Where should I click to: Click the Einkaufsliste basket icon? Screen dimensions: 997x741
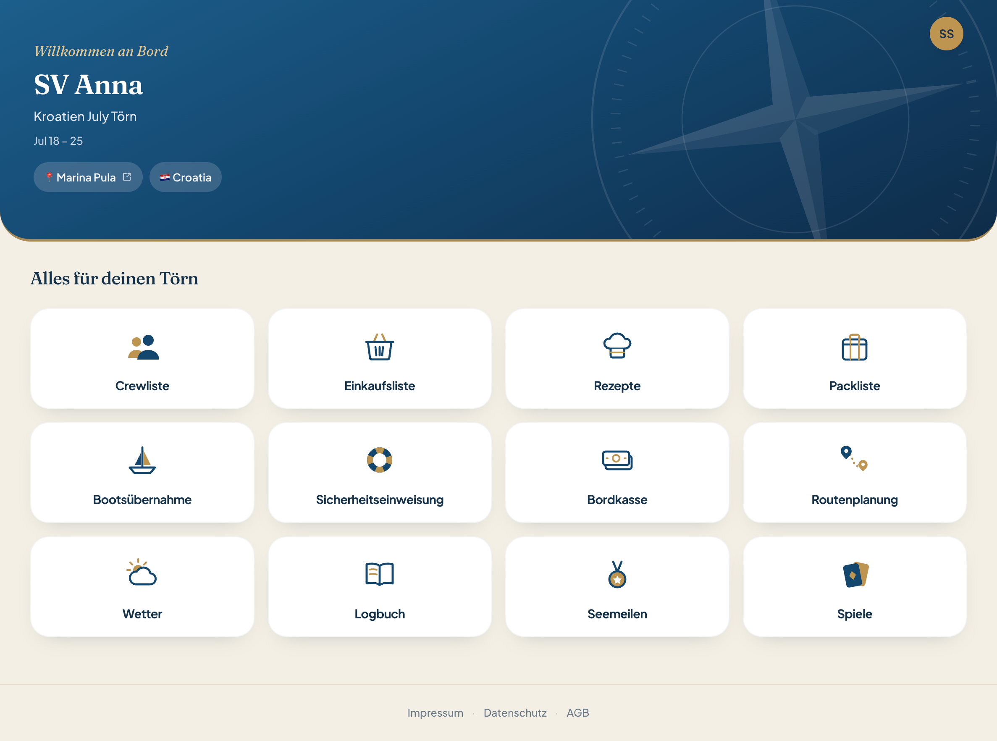pos(379,347)
